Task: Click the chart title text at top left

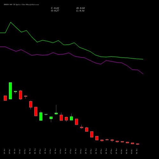Action: (21, 5)
